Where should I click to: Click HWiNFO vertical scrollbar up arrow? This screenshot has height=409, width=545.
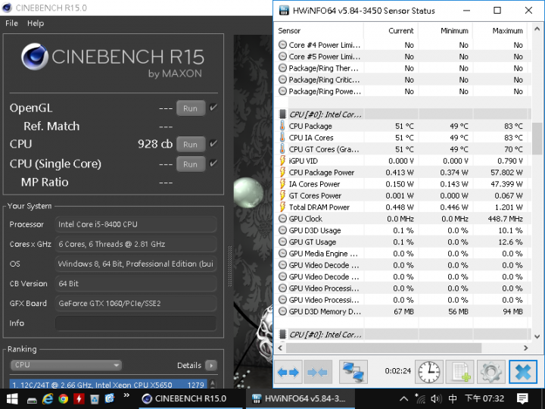537,29
